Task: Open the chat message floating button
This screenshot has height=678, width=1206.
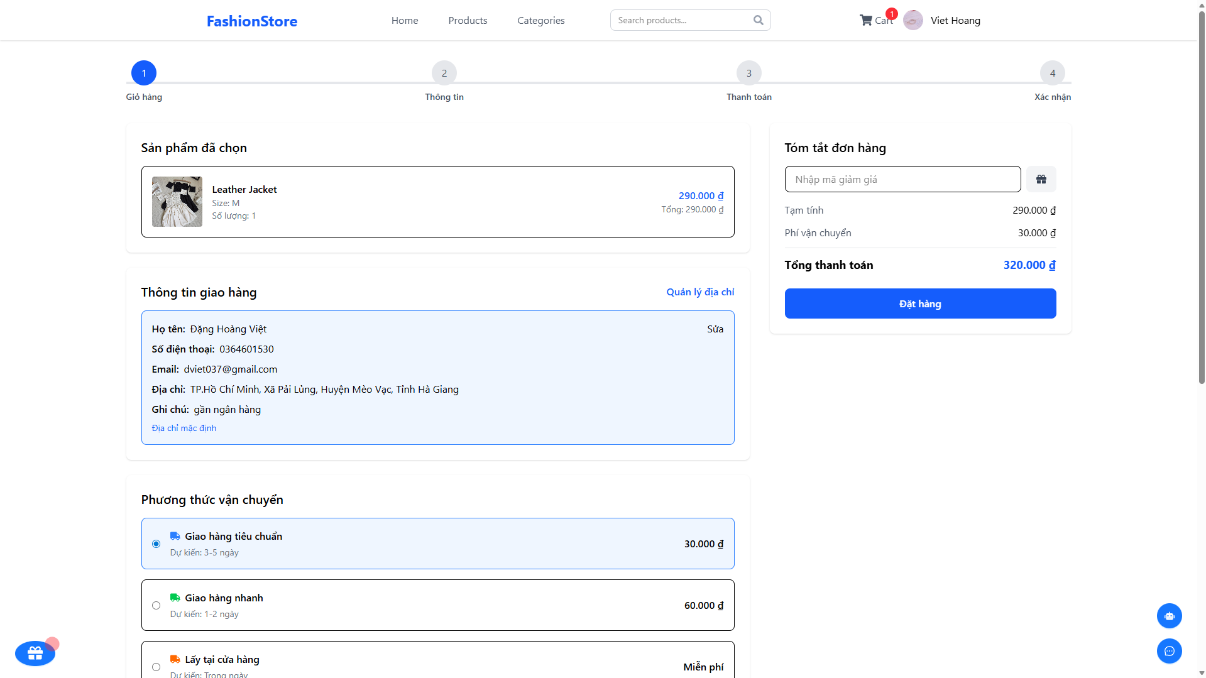Action: point(1169,651)
